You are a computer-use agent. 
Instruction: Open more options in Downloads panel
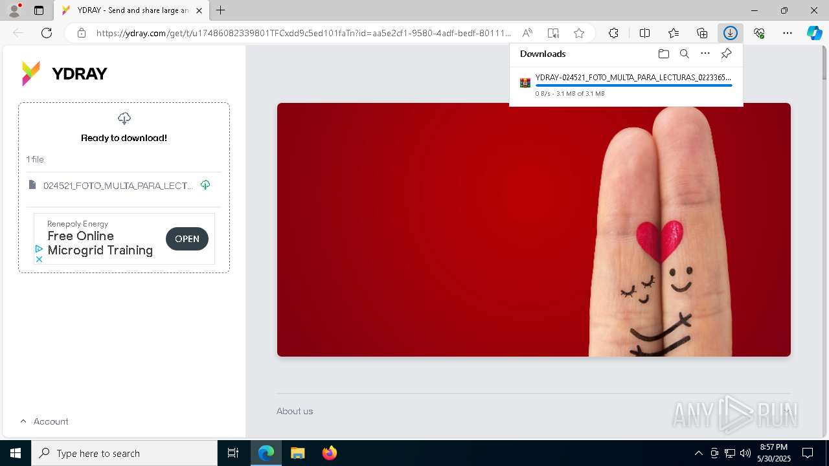[x=705, y=54]
